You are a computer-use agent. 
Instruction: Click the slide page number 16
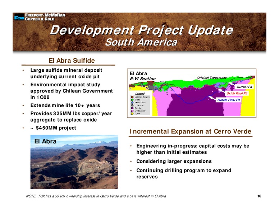259,196
